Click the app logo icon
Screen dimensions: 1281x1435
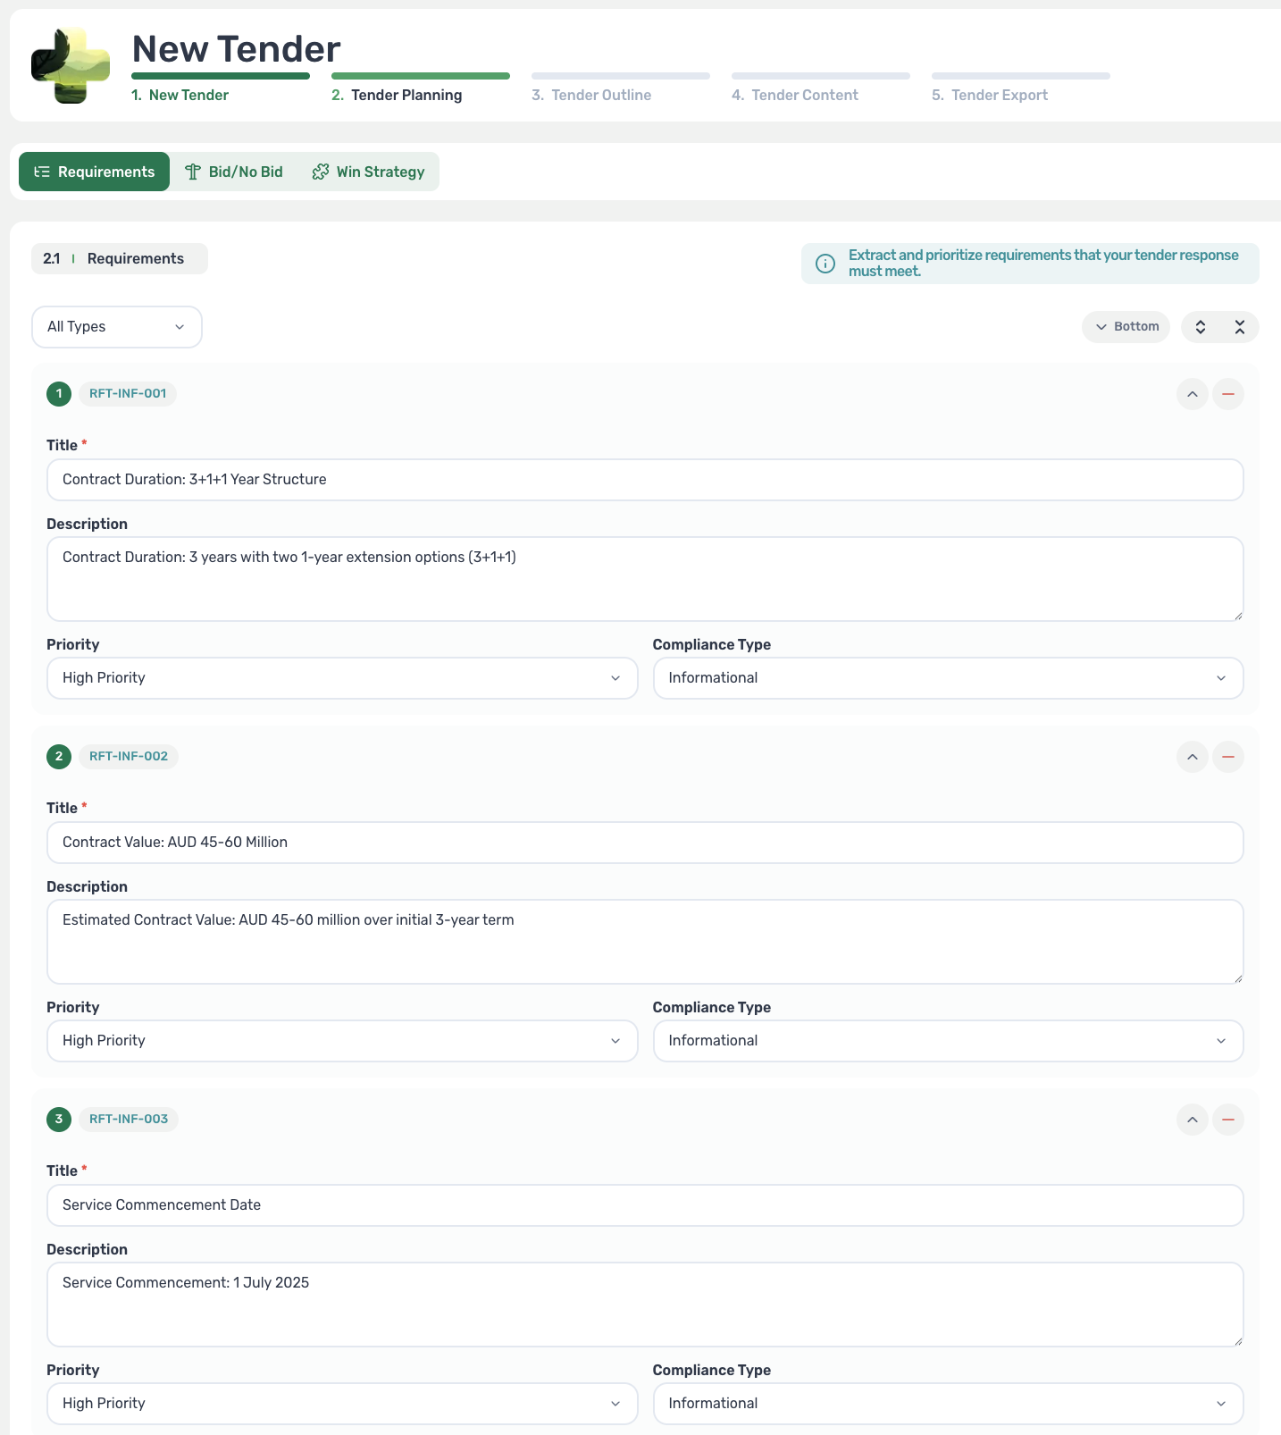coord(71,65)
